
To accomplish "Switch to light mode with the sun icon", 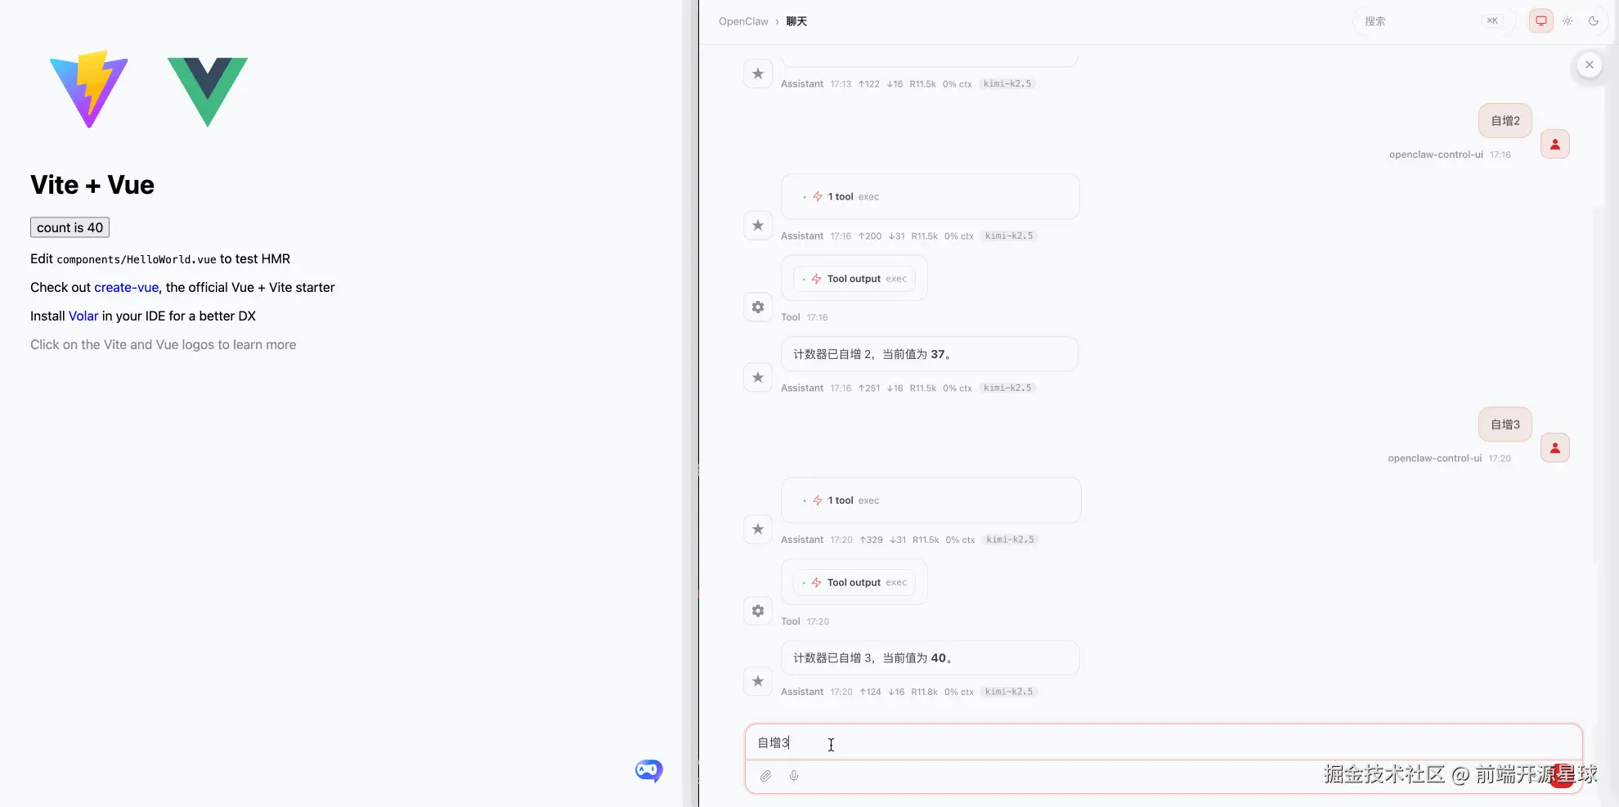I will [x=1567, y=20].
